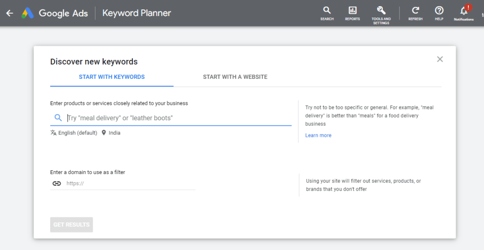
Task: Open the Learn more link
Action: pyautogui.click(x=318, y=135)
